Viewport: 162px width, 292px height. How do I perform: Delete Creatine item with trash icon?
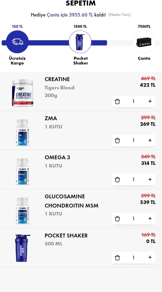117,101
